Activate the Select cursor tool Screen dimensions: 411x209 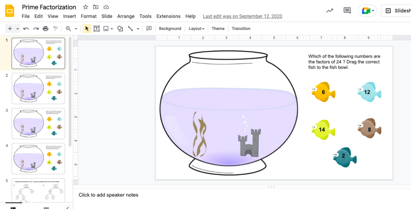[87, 29]
